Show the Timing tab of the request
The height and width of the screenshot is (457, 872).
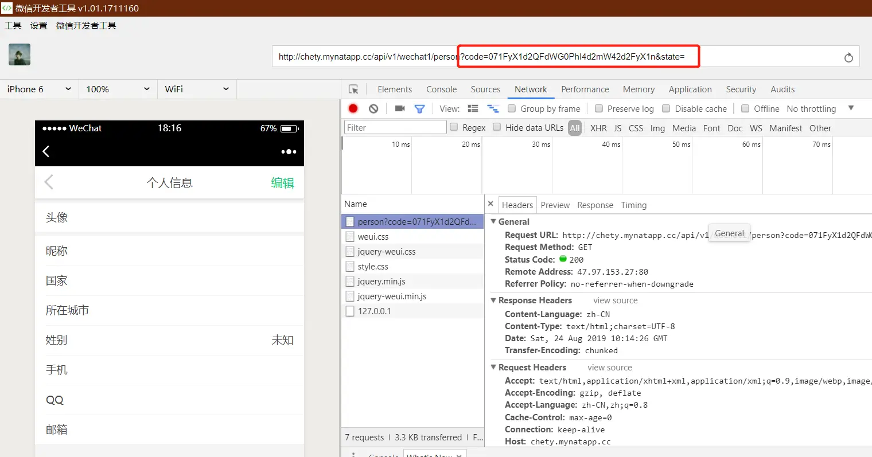click(633, 205)
